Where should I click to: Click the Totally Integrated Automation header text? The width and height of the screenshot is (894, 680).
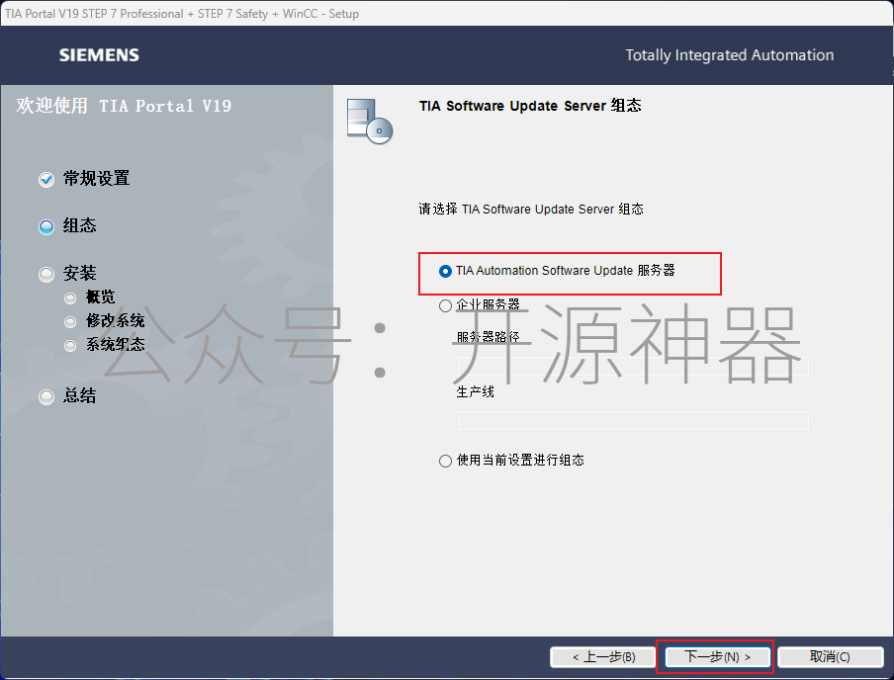(x=730, y=55)
